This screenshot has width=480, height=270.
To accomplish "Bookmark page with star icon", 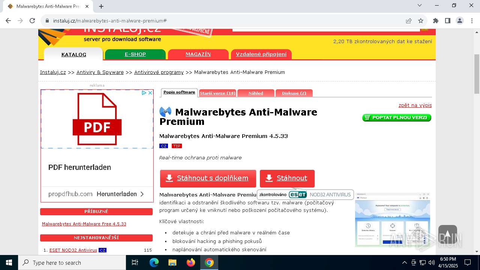I will click(421, 21).
